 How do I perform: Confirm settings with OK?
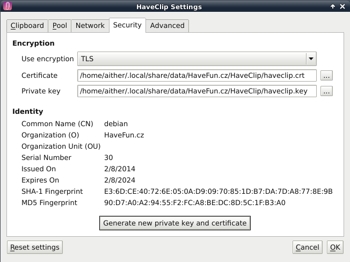[335, 248]
